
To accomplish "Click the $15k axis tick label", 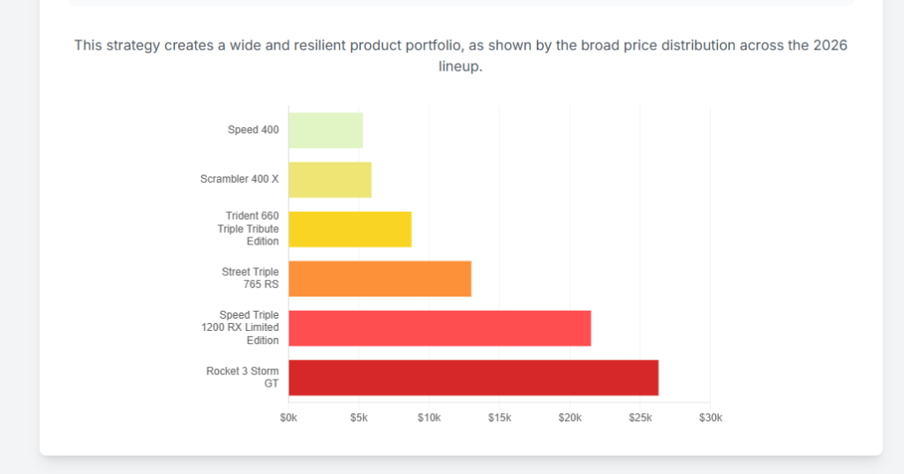I will pyautogui.click(x=499, y=418).
